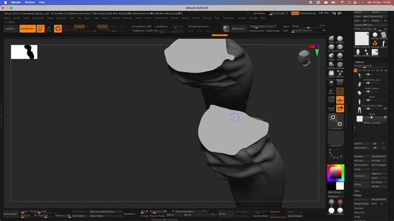Select the SimpleBrush golden S tool icon
This screenshot has width=394, height=221.
click(375, 44)
